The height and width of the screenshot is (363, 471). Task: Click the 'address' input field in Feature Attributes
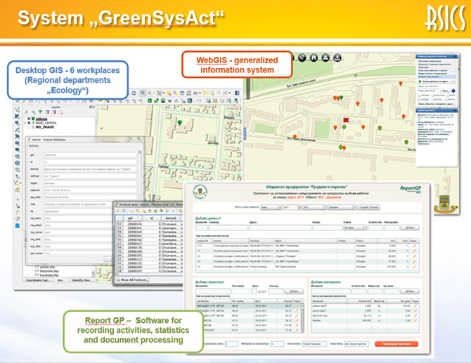90,176
